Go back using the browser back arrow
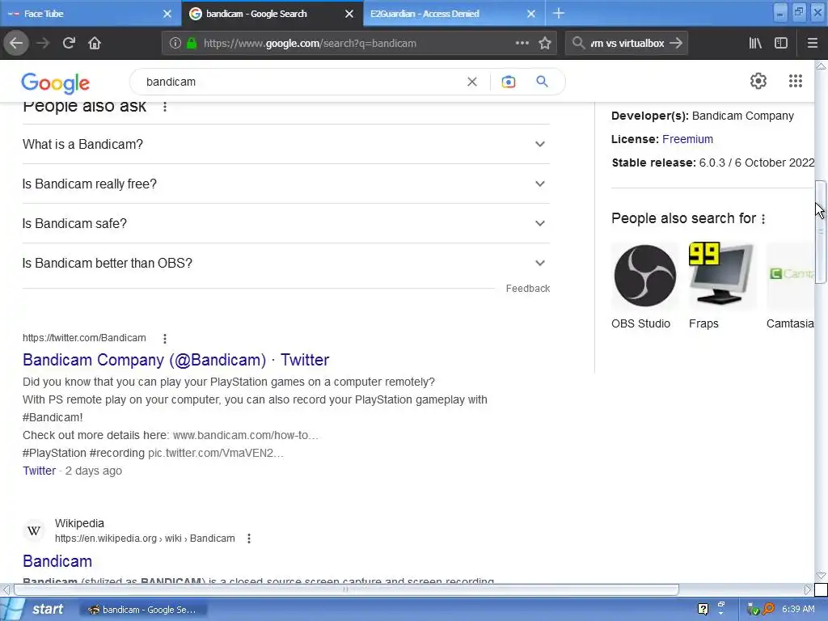 (x=16, y=44)
